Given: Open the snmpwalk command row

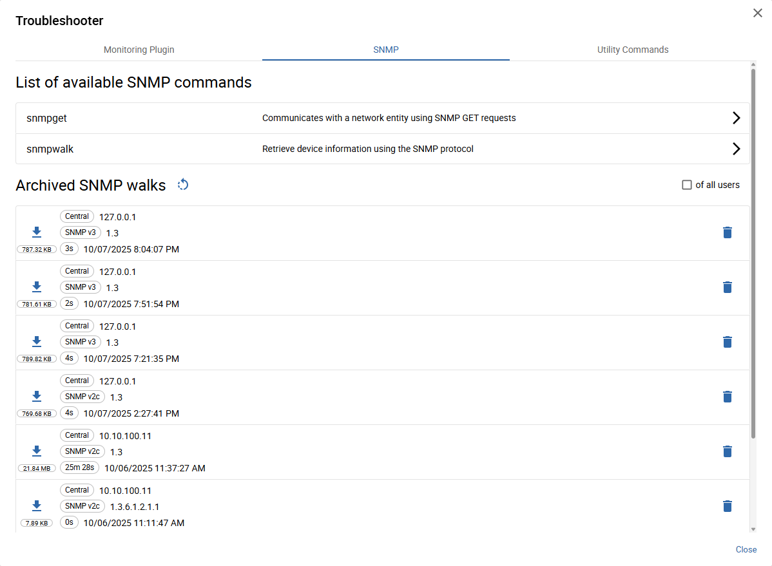Looking at the screenshot, I should click(x=367, y=149).
